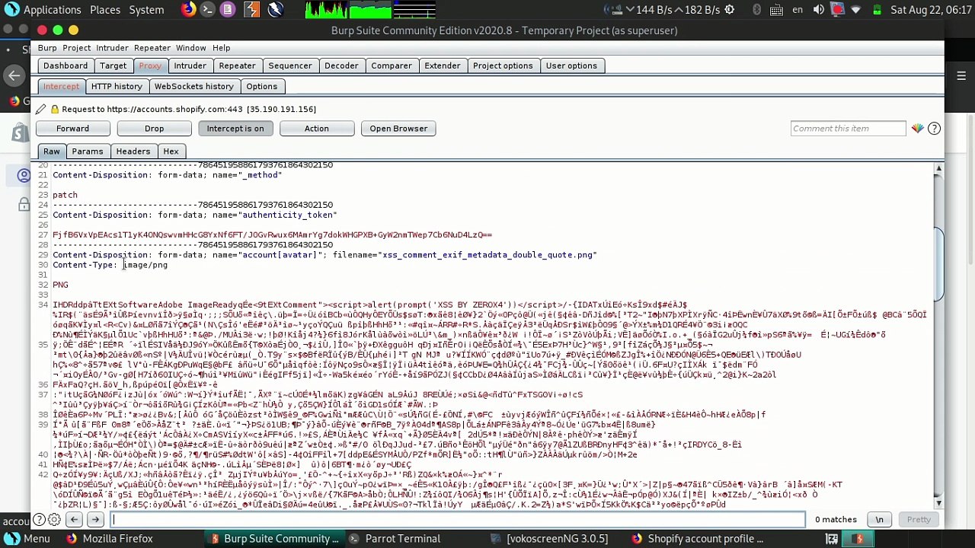Click the search help question-mark icon

click(x=39, y=520)
